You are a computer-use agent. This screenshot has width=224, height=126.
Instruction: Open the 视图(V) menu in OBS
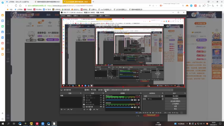76,16
